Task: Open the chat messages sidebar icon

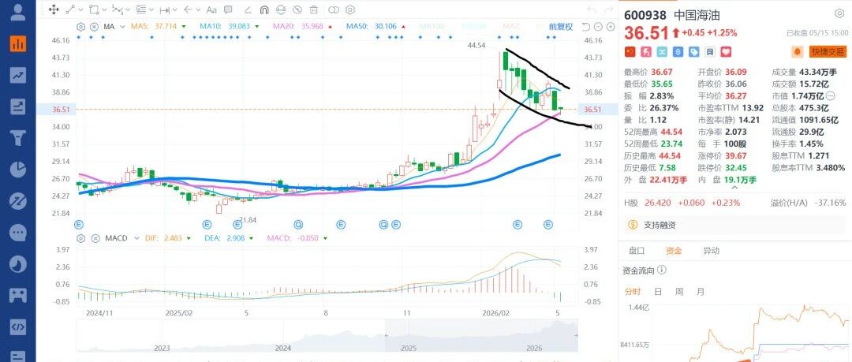Action: coord(18,233)
